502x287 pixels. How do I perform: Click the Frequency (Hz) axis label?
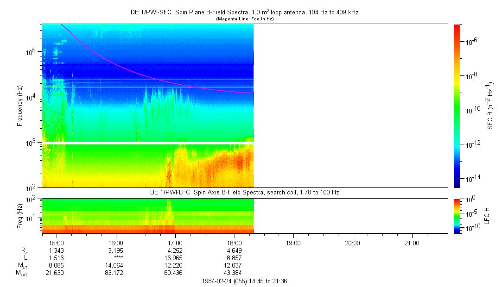coord(20,106)
